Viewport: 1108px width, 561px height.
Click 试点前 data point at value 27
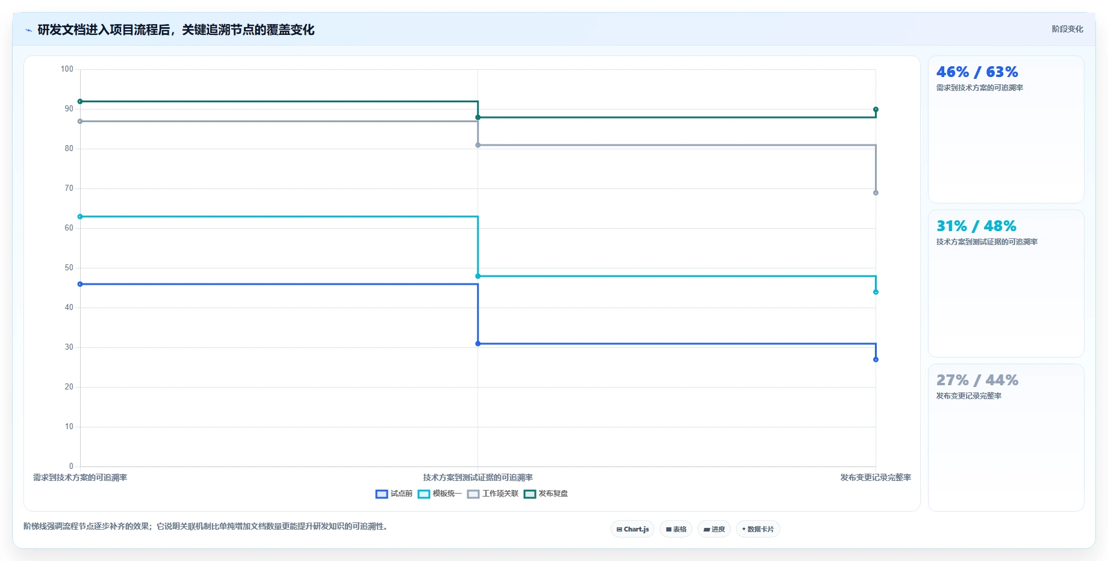pos(876,359)
